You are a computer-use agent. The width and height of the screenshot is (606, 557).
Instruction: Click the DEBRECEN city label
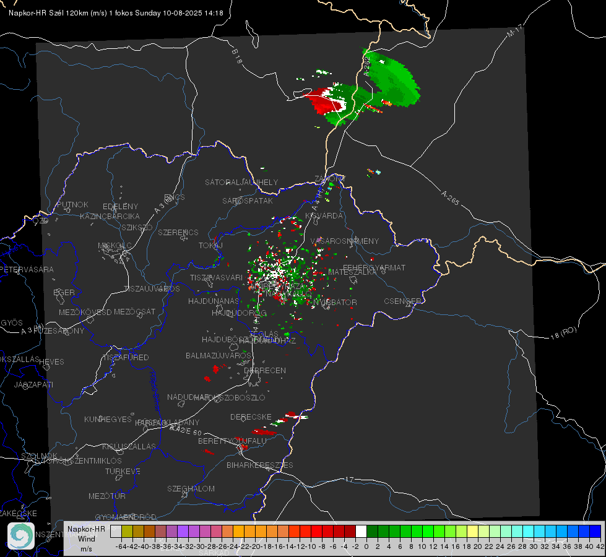(265, 370)
